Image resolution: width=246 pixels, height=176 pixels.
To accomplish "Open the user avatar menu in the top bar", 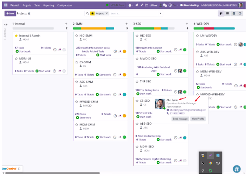I will [x=241, y=5].
